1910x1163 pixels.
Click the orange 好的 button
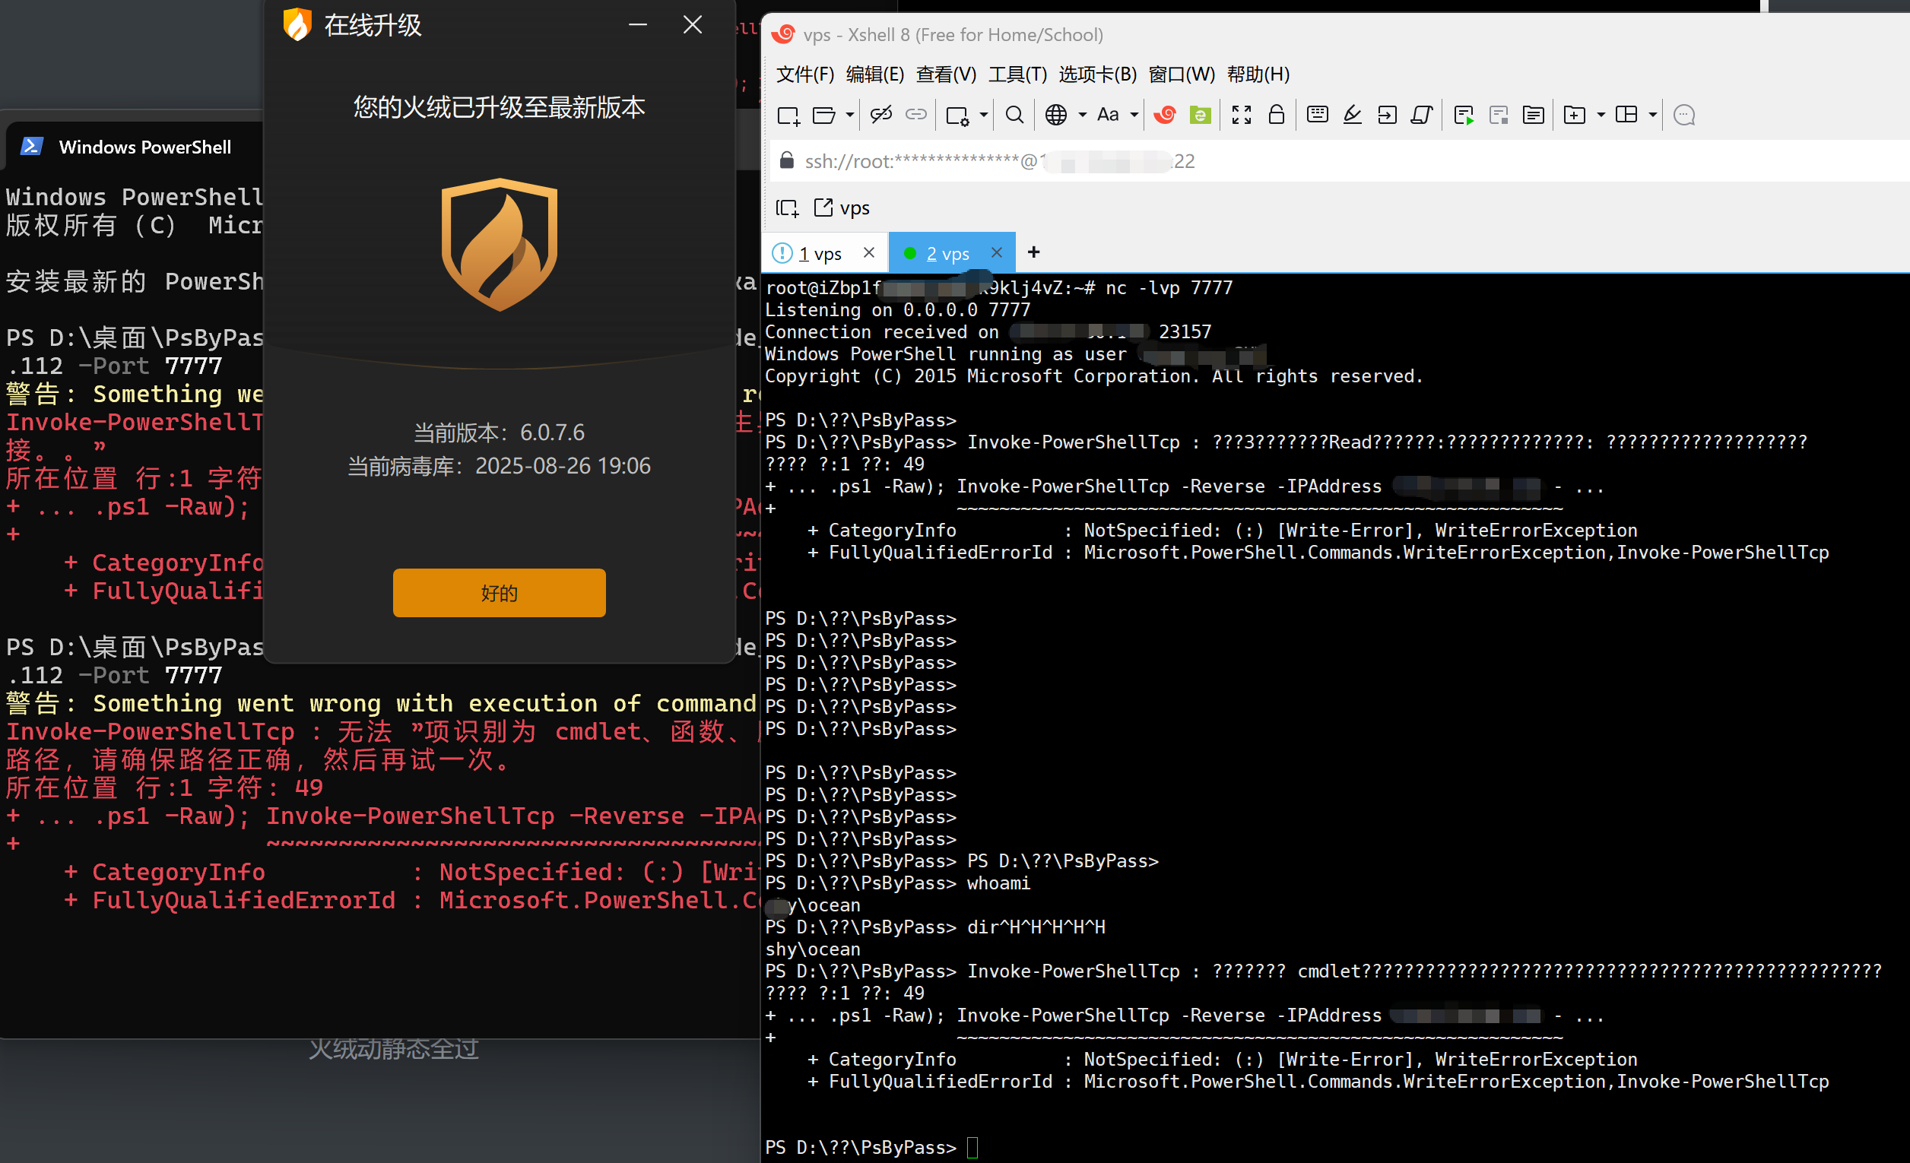coord(499,593)
